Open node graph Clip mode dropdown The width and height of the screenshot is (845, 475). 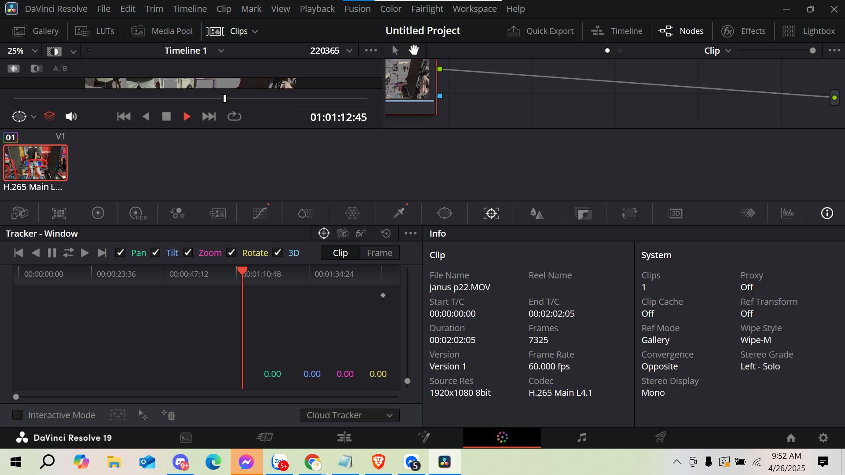717,51
